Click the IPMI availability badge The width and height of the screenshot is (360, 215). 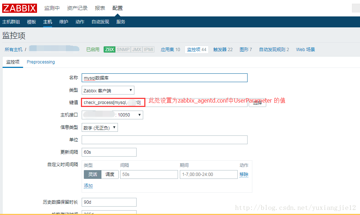click(x=149, y=49)
